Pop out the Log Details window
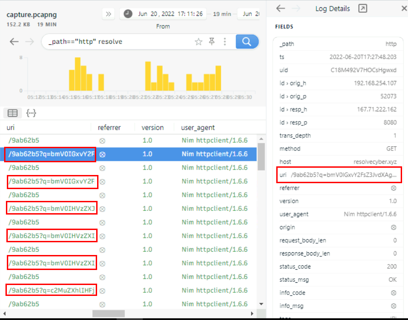The image size is (408, 320). point(362,9)
